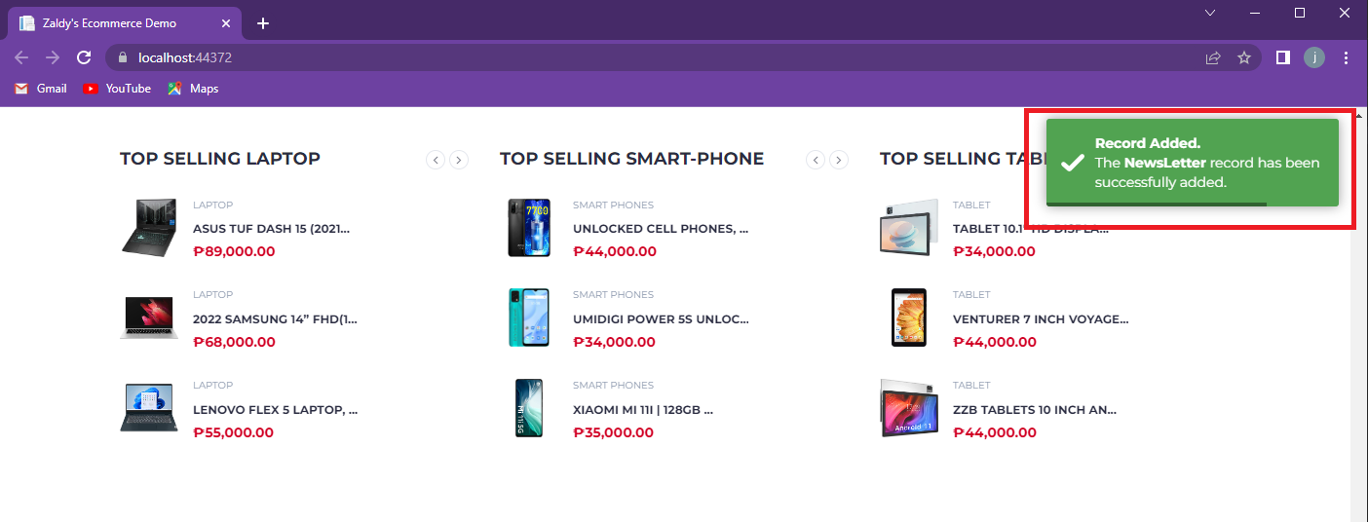Open the browser side panel icon

[1283, 57]
